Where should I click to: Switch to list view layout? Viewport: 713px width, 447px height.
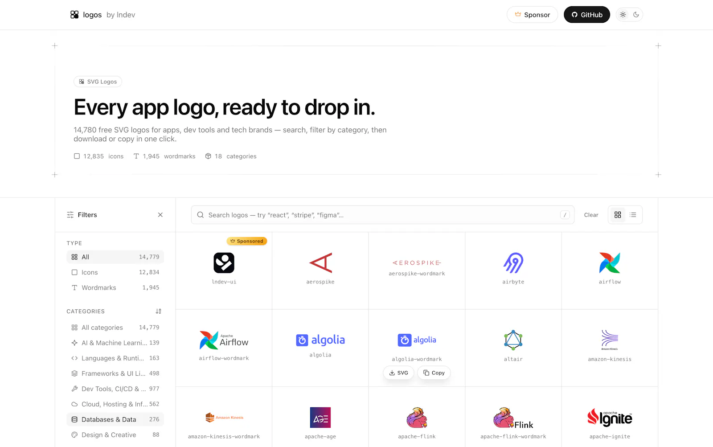(x=633, y=215)
